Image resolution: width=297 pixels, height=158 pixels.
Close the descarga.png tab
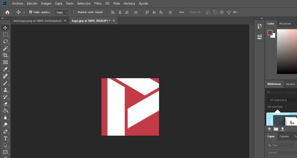pyautogui.click(x=65, y=21)
